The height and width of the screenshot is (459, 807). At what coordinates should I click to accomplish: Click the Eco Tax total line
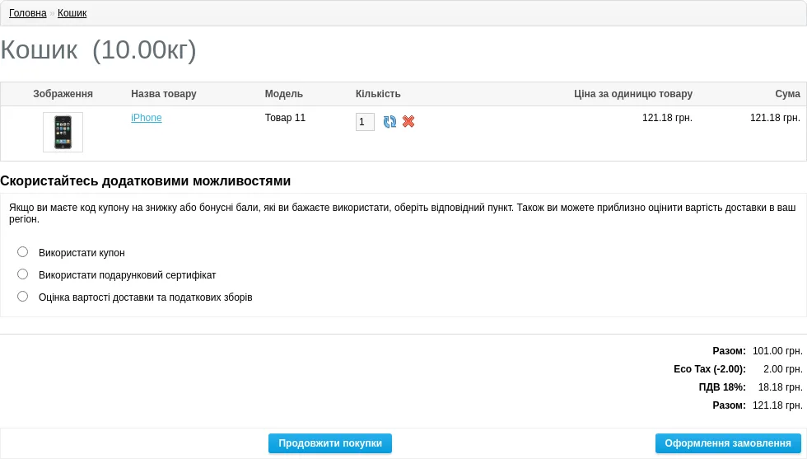coord(738,369)
